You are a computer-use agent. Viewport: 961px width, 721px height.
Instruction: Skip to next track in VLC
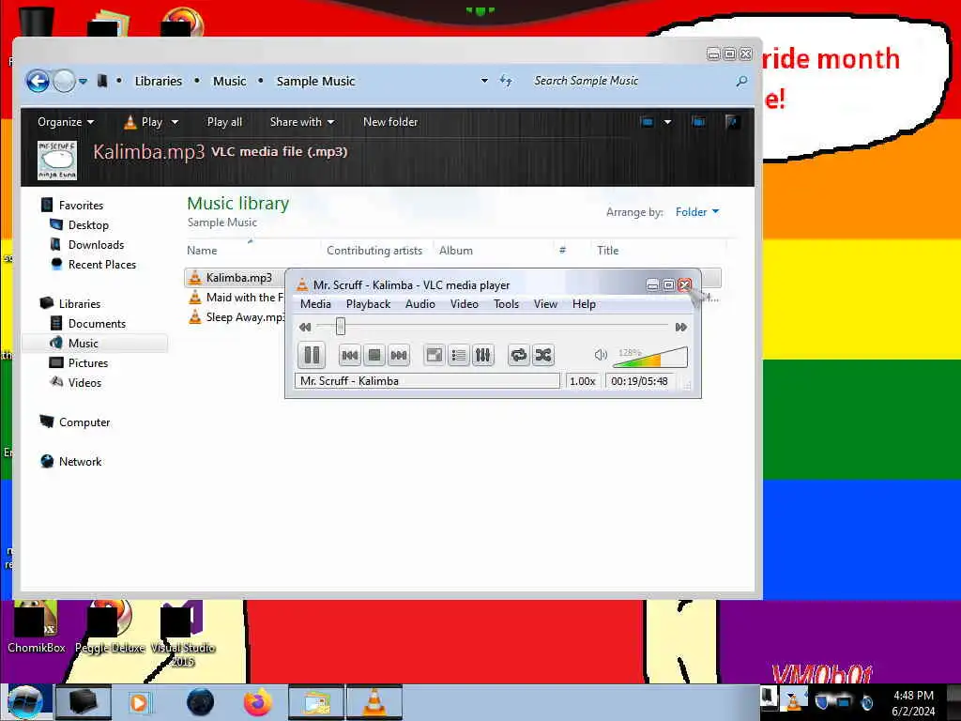[x=398, y=355]
